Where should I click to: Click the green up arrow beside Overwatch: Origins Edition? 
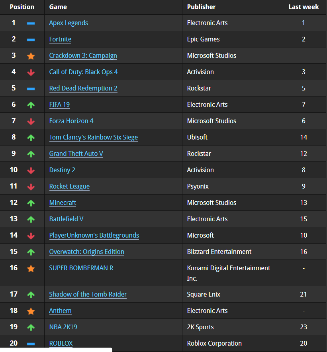click(31, 252)
